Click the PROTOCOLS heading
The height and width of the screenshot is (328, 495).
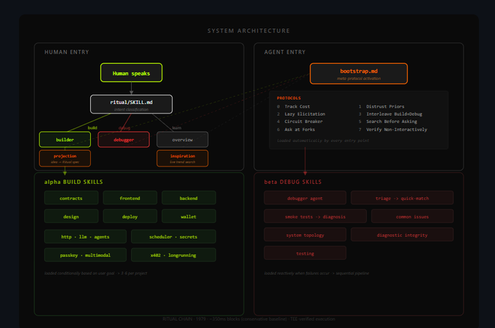(289, 98)
